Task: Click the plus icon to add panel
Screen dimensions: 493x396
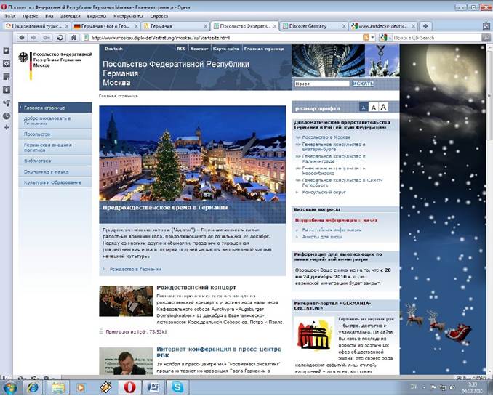Action: pyautogui.click(x=7, y=128)
